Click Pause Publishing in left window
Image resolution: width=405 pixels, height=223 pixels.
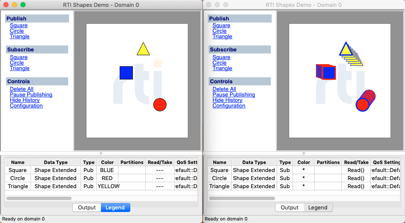pos(31,94)
